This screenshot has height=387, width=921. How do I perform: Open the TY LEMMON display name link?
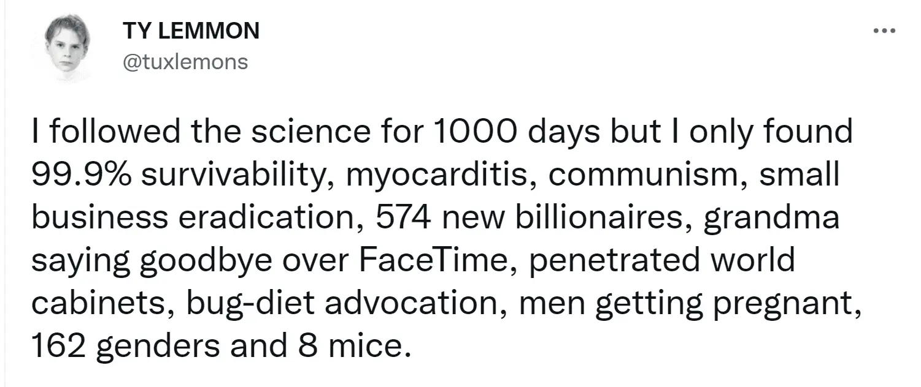click(191, 30)
